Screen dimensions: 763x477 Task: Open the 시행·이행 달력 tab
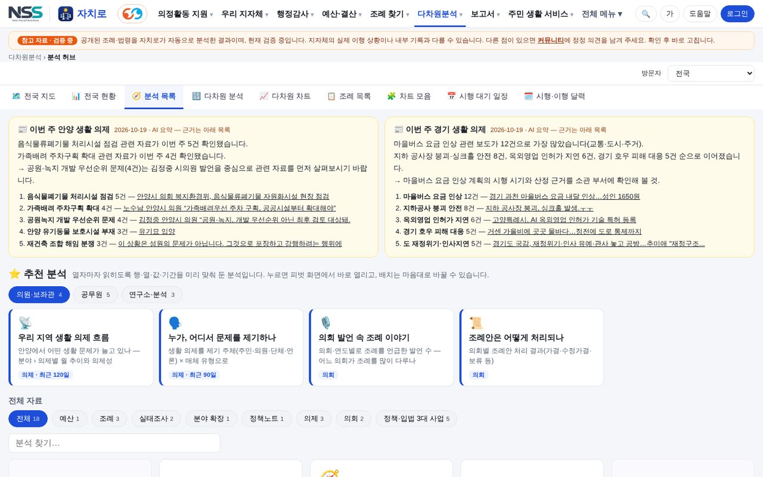554,97
